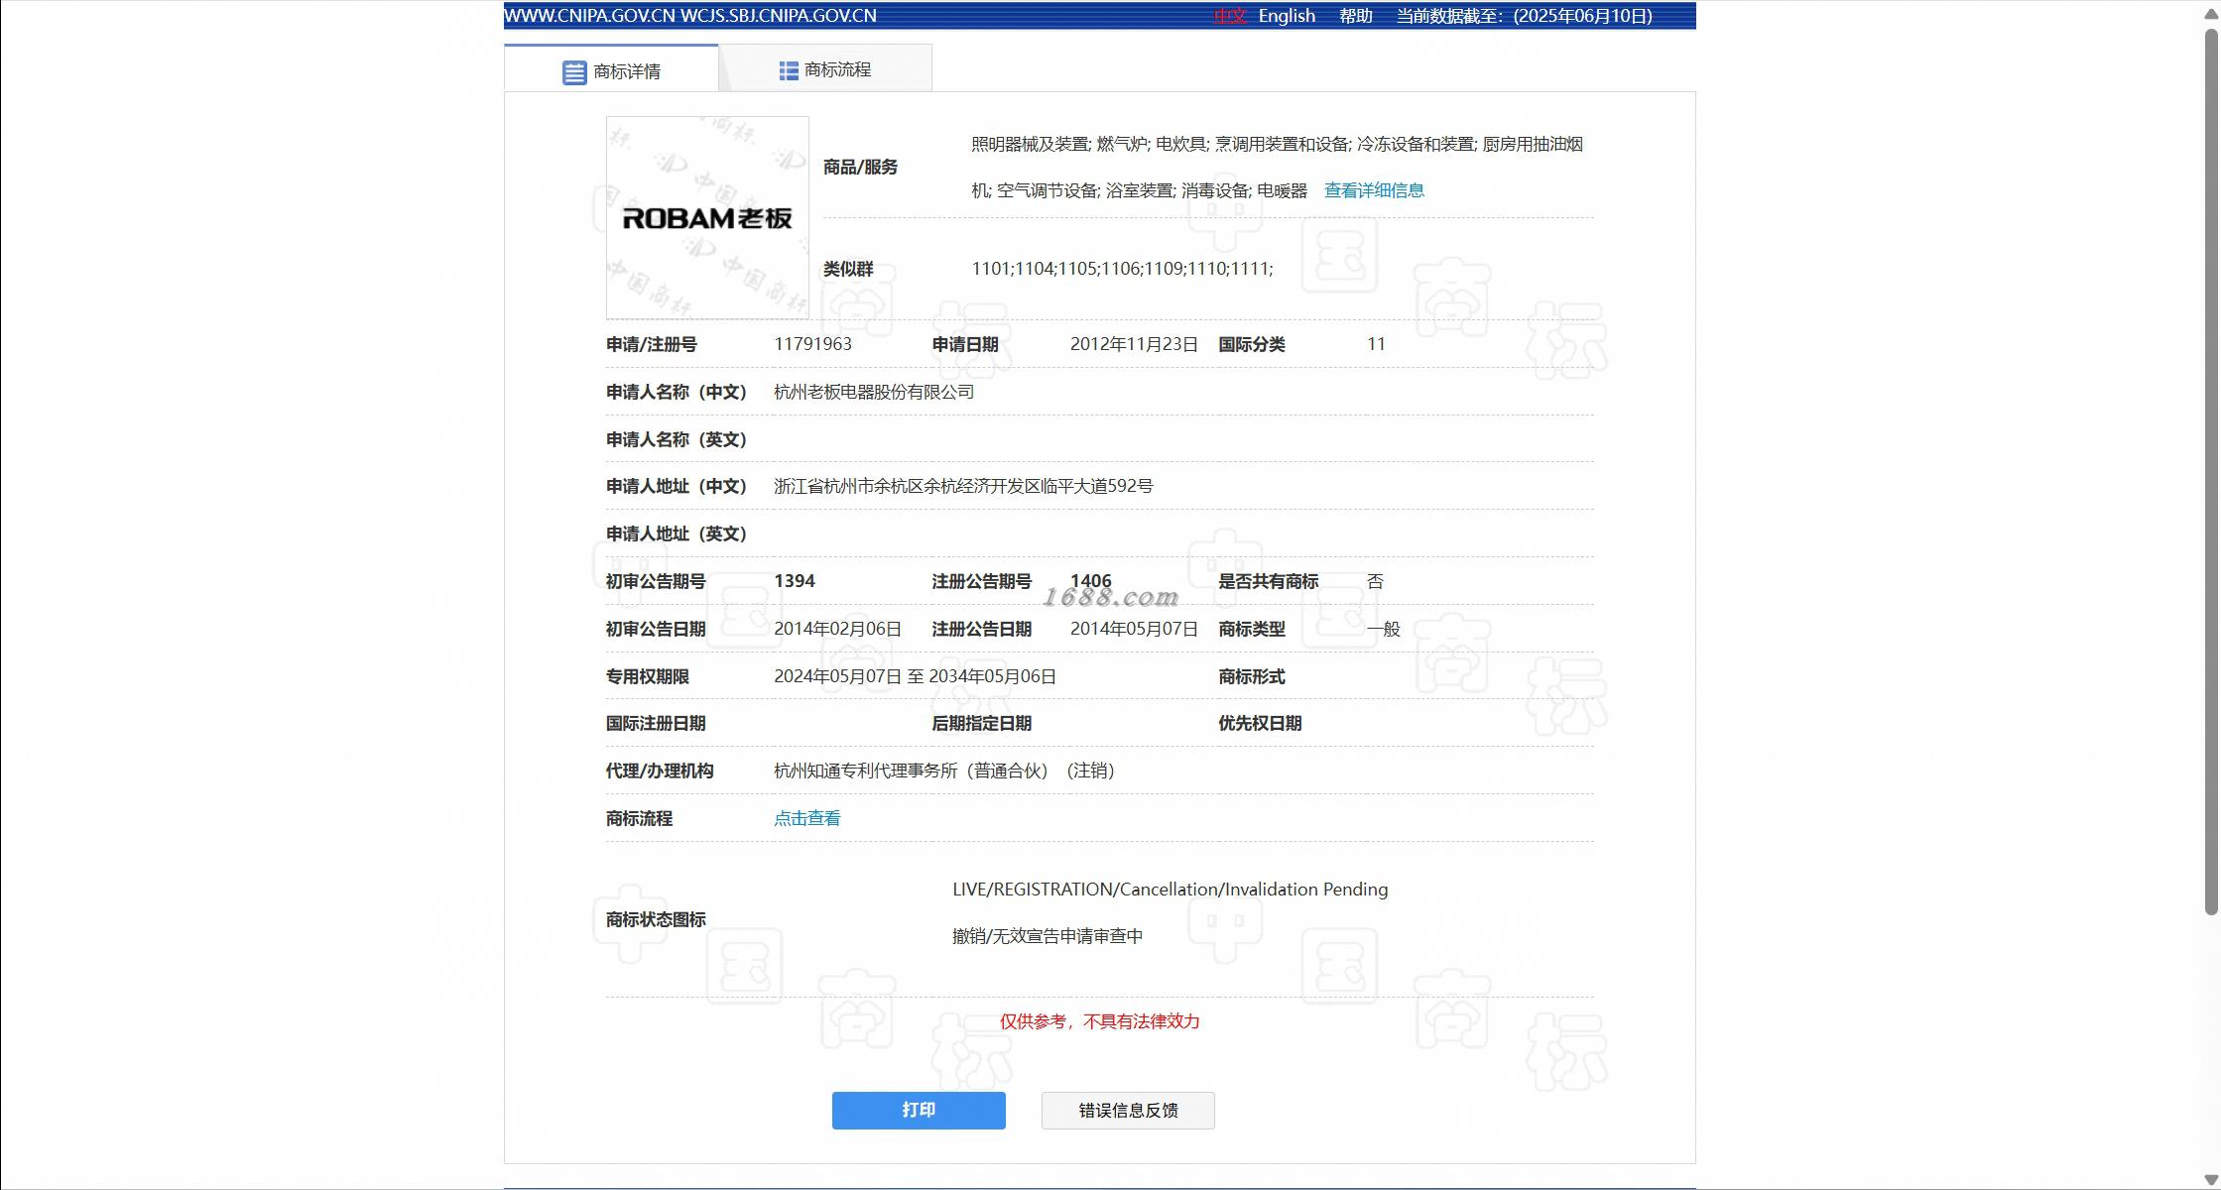
Task: Open 查看详细信息 goods details link
Action: coord(1374,190)
